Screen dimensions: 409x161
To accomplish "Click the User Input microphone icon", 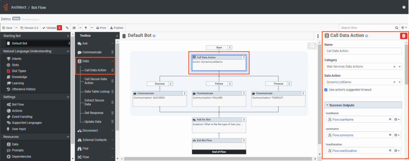I will [x=9, y=129].
